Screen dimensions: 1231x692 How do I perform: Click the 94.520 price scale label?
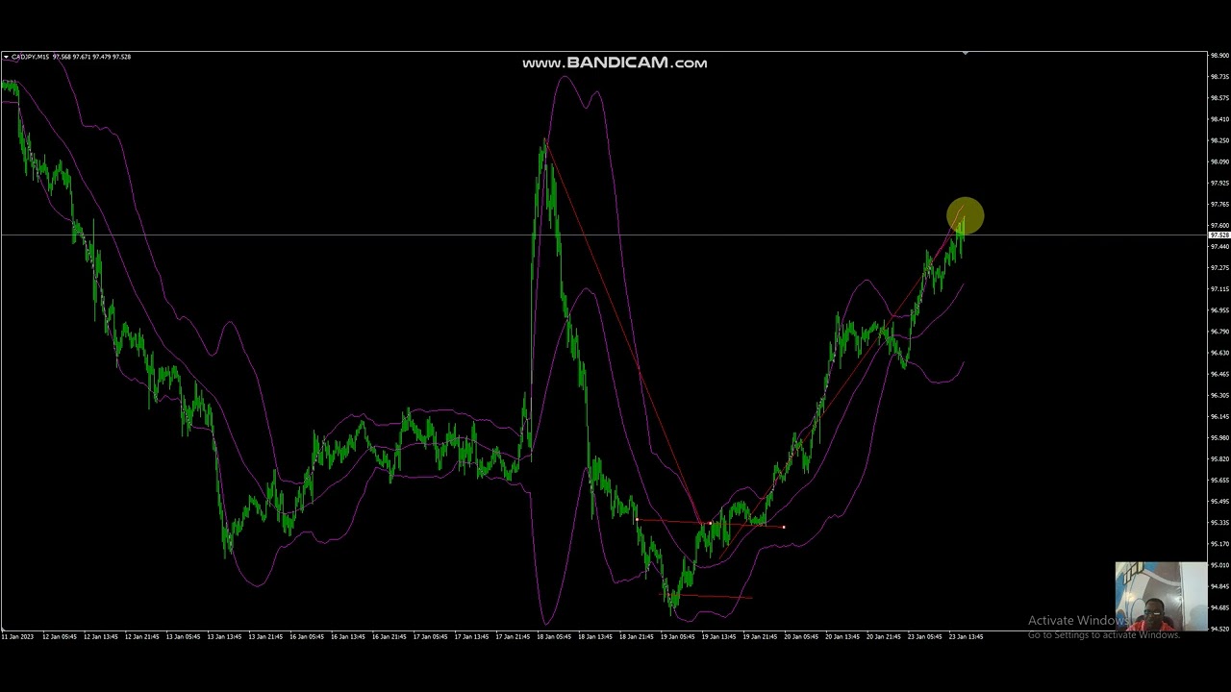1219,629
